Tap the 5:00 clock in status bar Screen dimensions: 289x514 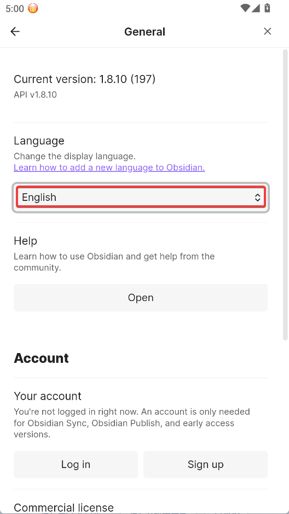click(x=15, y=9)
